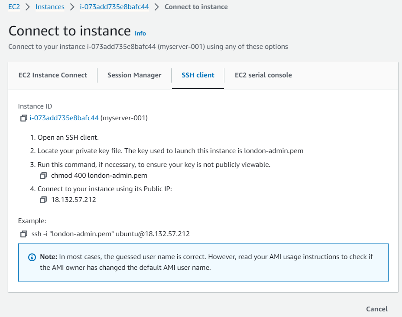Click the chmod 400 london-admin.pem text

pos(99,176)
